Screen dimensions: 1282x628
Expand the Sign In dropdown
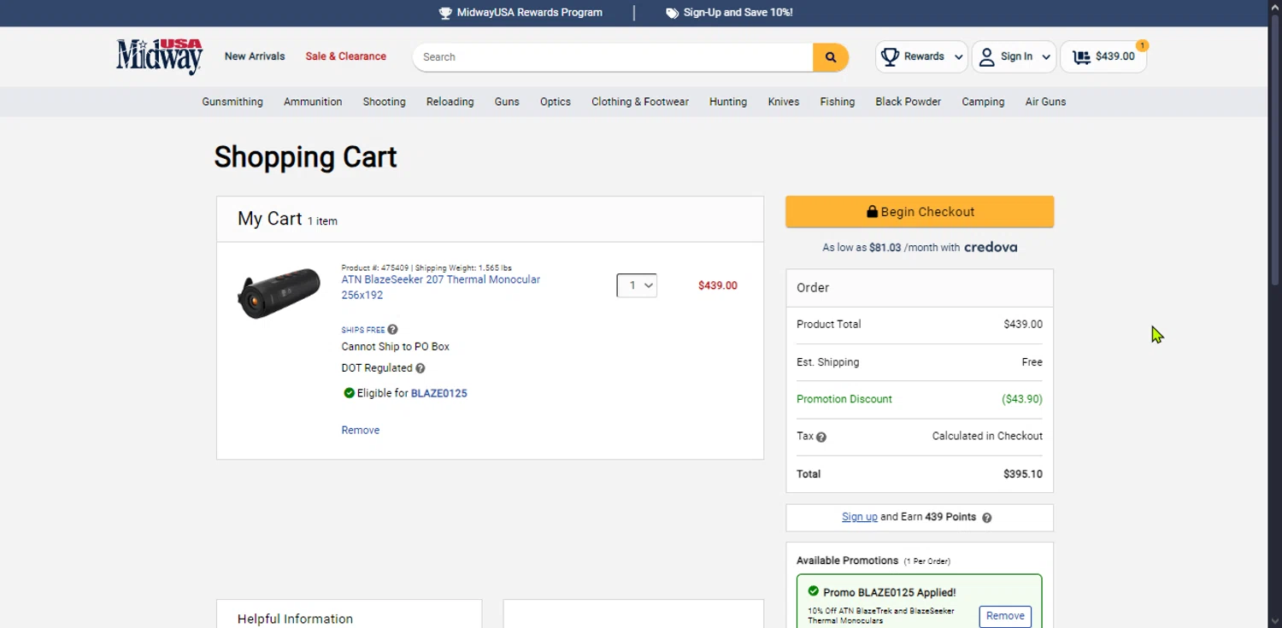[1014, 57]
